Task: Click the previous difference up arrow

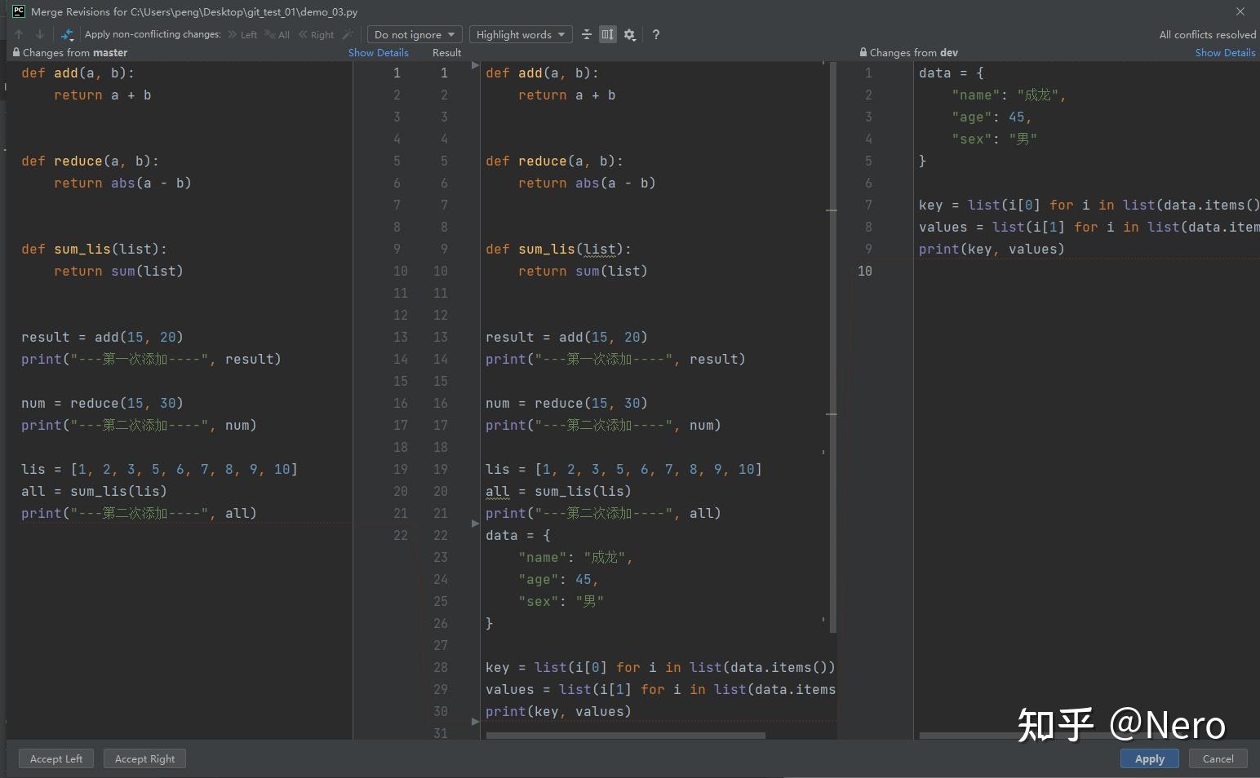Action: coord(19,34)
